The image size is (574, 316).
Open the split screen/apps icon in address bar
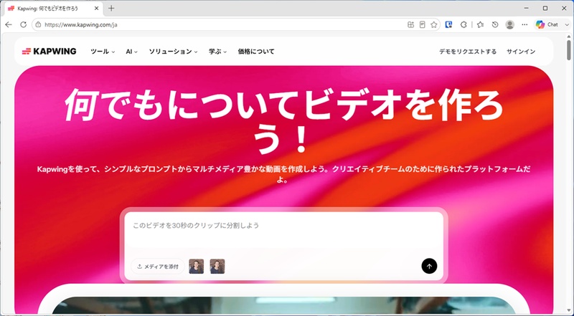(x=410, y=24)
